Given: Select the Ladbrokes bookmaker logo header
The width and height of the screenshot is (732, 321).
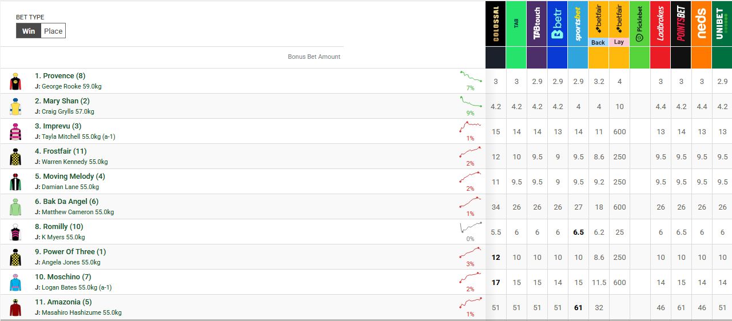Looking at the screenshot, I should point(661,24).
